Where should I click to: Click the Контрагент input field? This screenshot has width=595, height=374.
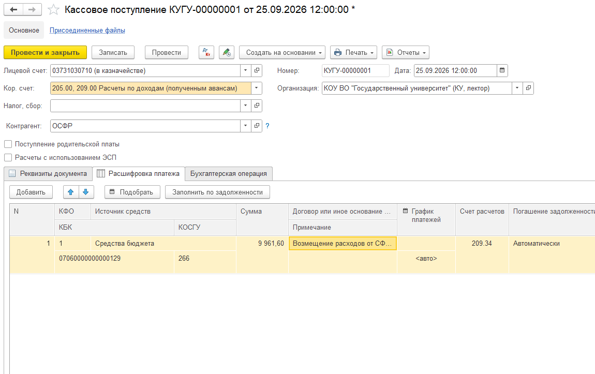(145, 126)
